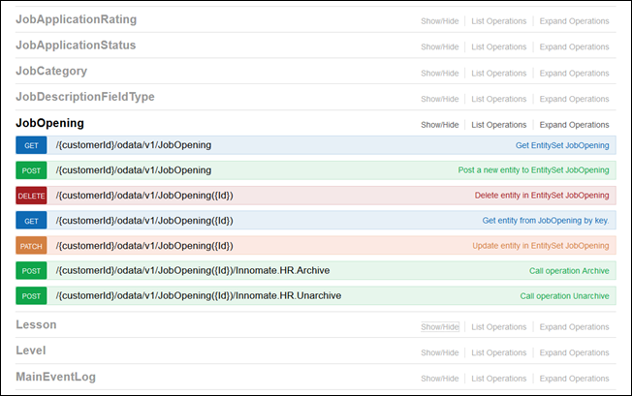632x396 pixels.
Task: Click the POST badge for the Unarchive operation
Action: click(30, 296)
